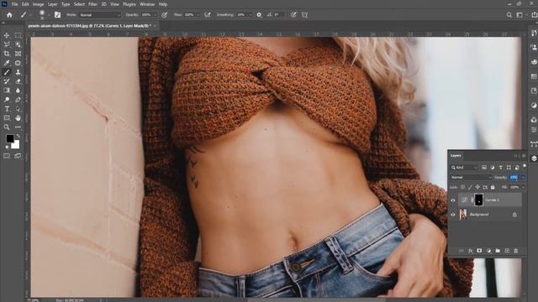Select the Eyedropper tool
Viewport: 538px width, 302px height.
7,63
